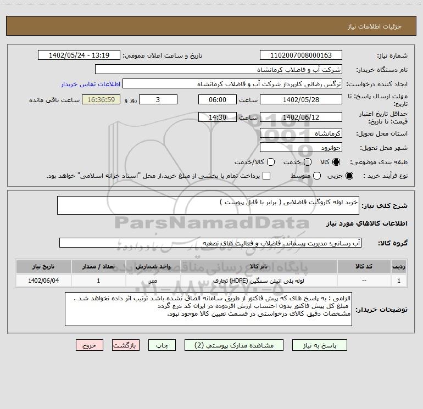Click the خروج exit button

[90, 345]
